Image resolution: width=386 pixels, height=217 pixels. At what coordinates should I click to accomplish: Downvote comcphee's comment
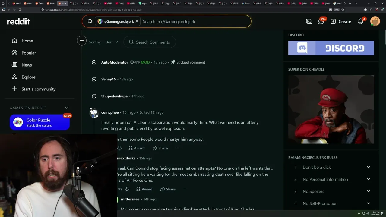119,148
